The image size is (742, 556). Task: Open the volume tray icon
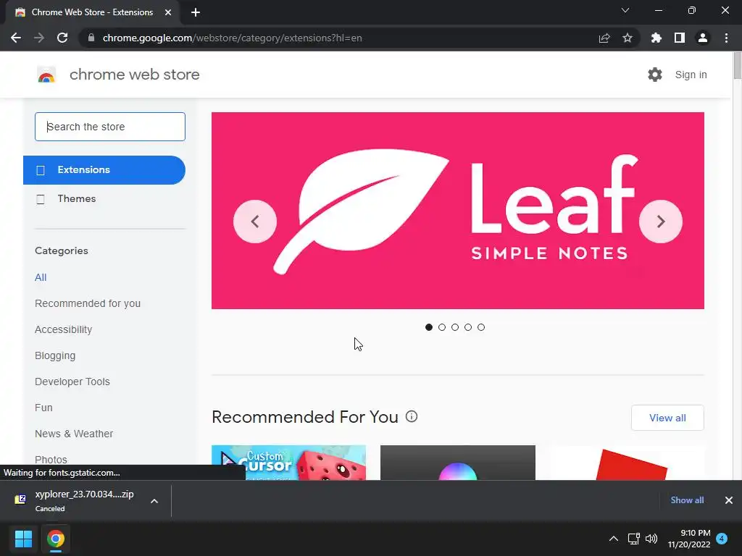click(651, 539)
